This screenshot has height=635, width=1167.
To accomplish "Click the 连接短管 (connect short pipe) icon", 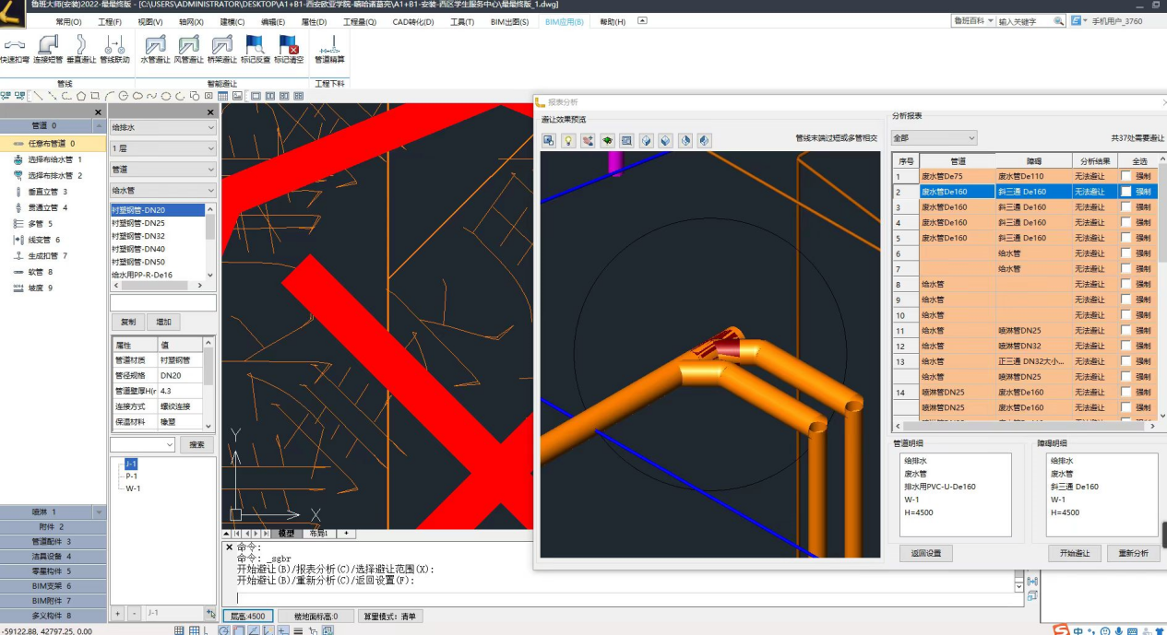I will (x=48, y=46).
